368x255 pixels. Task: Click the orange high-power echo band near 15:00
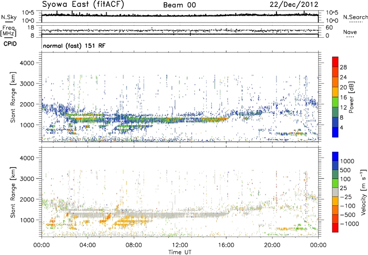tap(215, 120)
